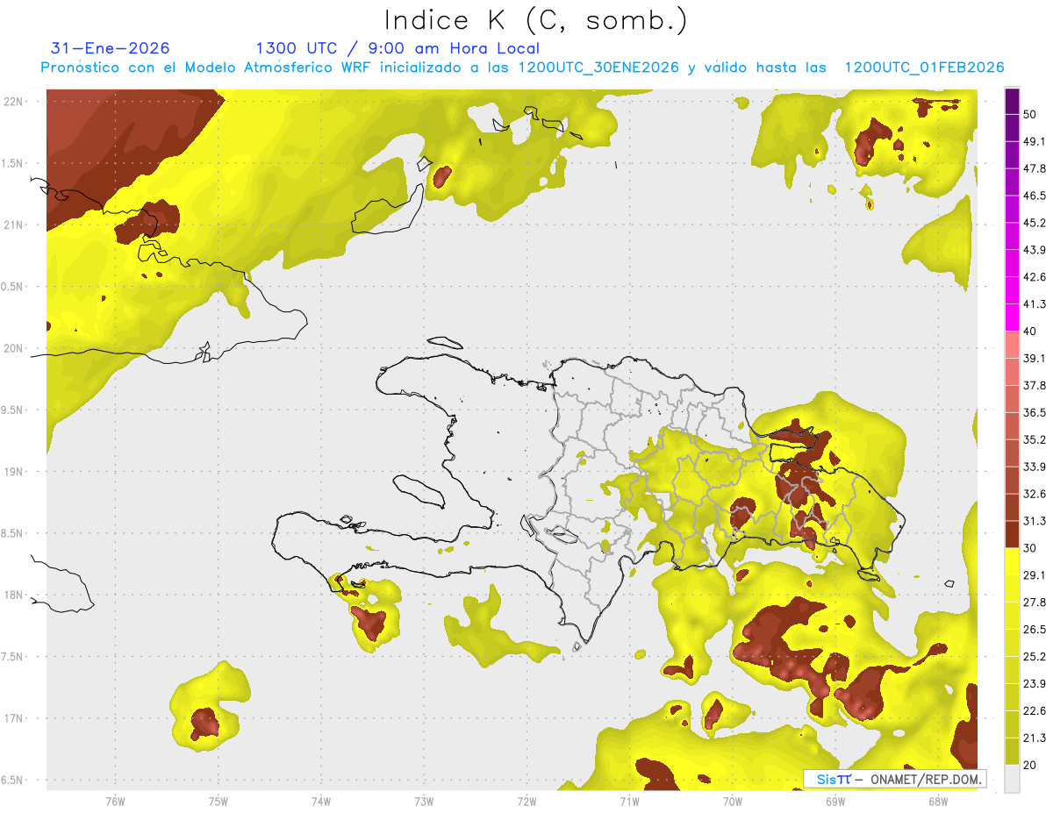Click the "22N" latitude label

(14, 102)
